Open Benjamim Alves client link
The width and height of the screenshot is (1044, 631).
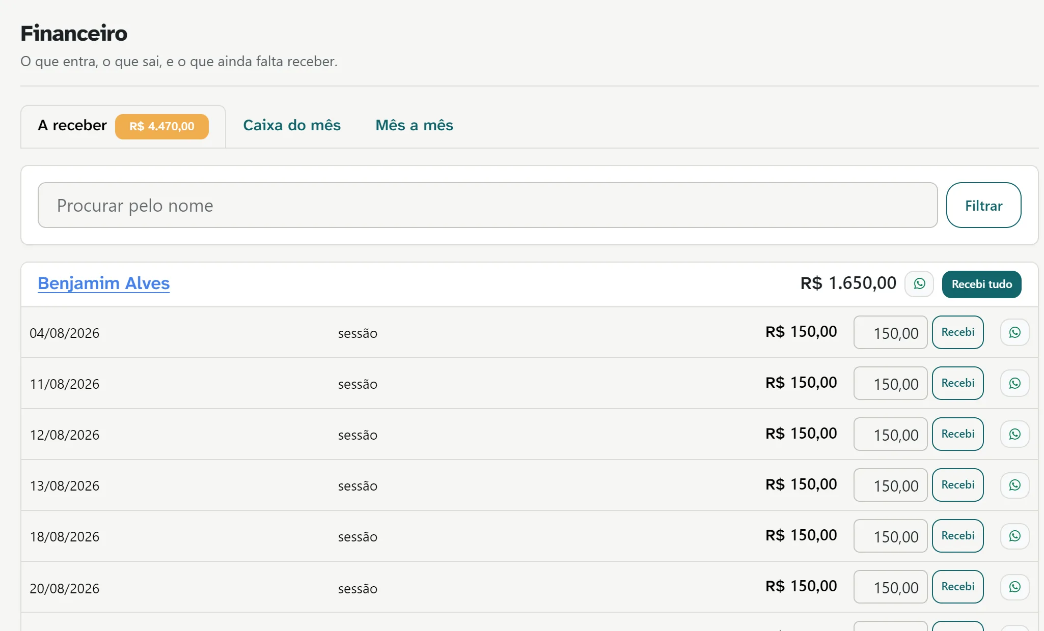103,283
